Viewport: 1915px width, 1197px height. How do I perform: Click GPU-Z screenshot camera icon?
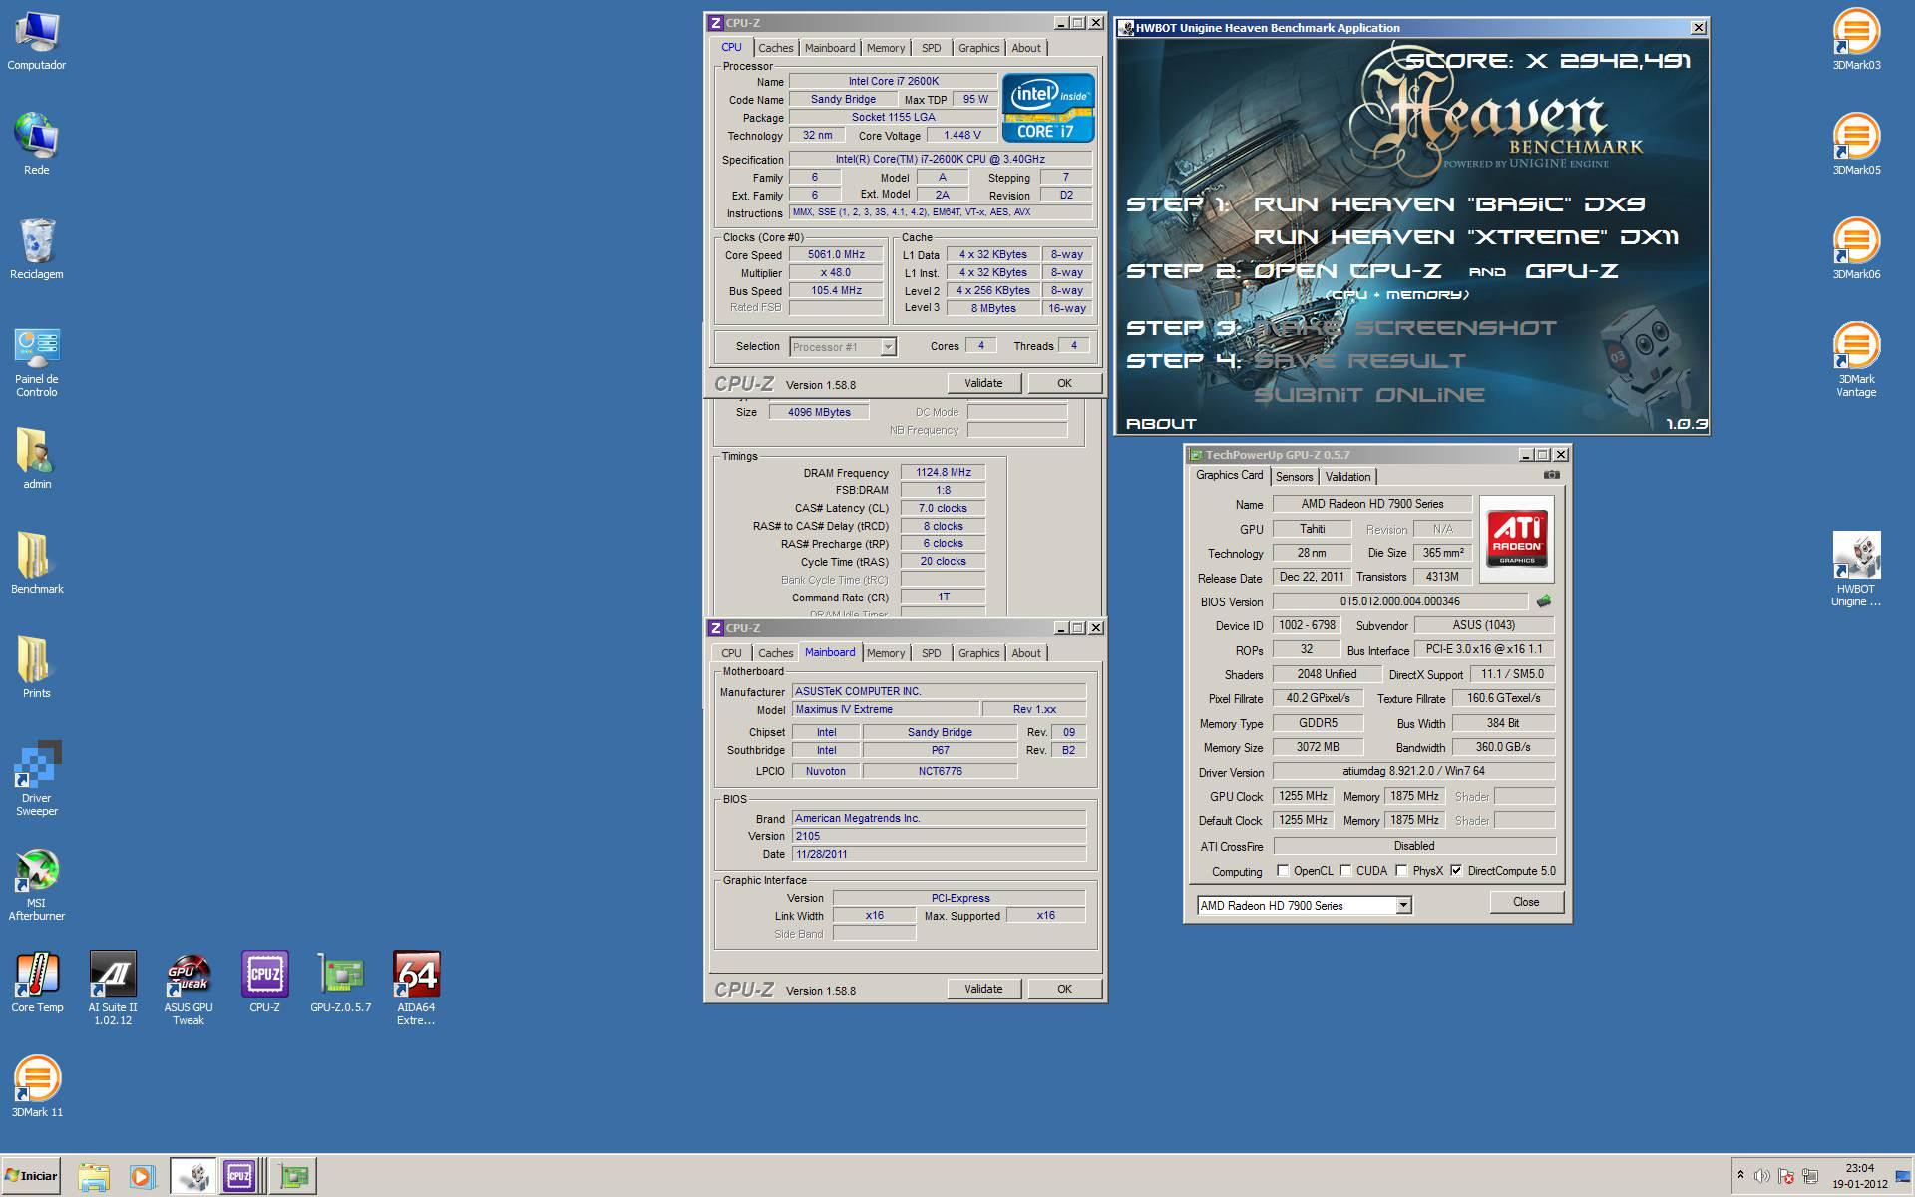1551,475
